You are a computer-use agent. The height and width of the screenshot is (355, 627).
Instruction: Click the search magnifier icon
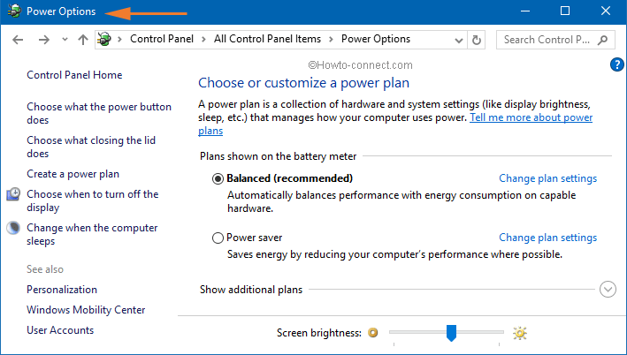click(x=602, y=40)
